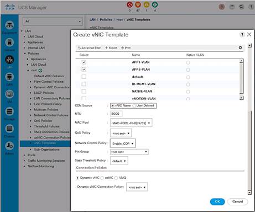Select Sub-Organizations tree item
255x212 pixels.
[x=46, y=150]
